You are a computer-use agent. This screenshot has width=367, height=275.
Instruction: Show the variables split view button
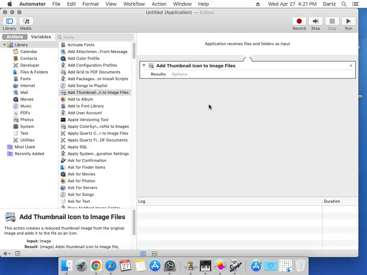tap(154, 254)
